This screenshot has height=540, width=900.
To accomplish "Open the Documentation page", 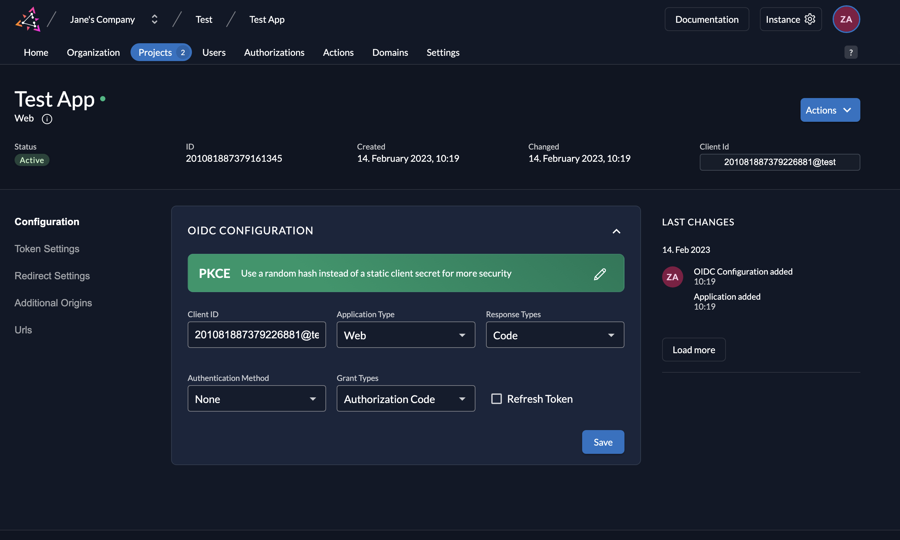I will [x=706, y=19].
